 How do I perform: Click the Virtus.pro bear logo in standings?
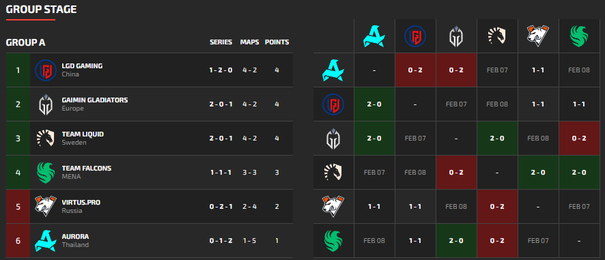(x=46, y=206)
